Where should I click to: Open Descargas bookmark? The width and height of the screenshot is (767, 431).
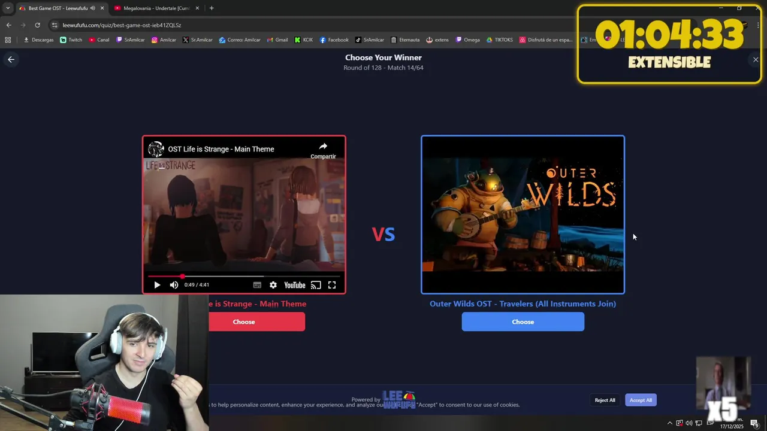point(38,40)
